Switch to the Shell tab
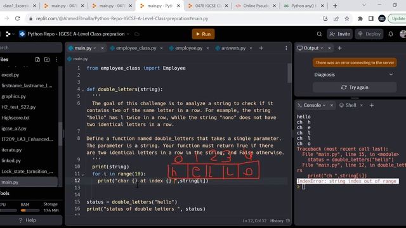Screen dimensions: 406x228 click(348, 105)
